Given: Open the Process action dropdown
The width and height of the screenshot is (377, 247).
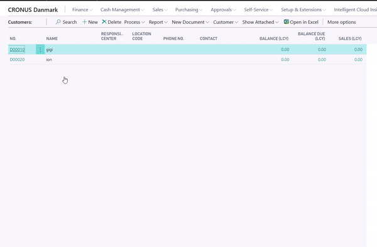Looking at the screenshot, I should [134, 22].
